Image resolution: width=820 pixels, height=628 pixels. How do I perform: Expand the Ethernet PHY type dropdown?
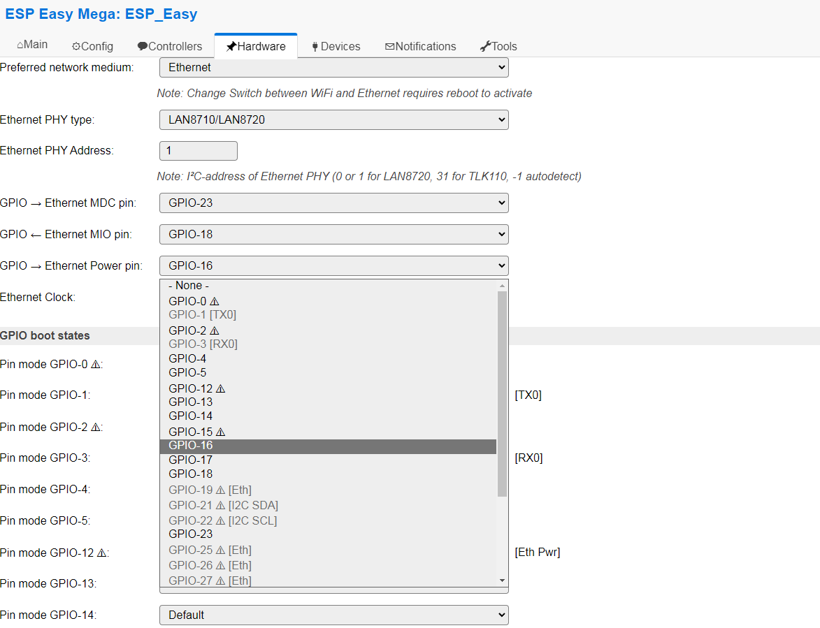pos(333,119)
